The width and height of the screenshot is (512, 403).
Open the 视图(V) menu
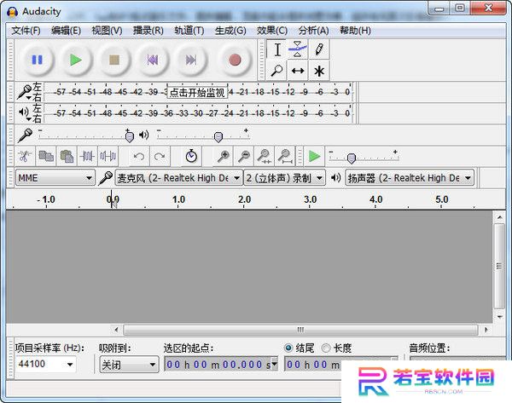point(107,31)
